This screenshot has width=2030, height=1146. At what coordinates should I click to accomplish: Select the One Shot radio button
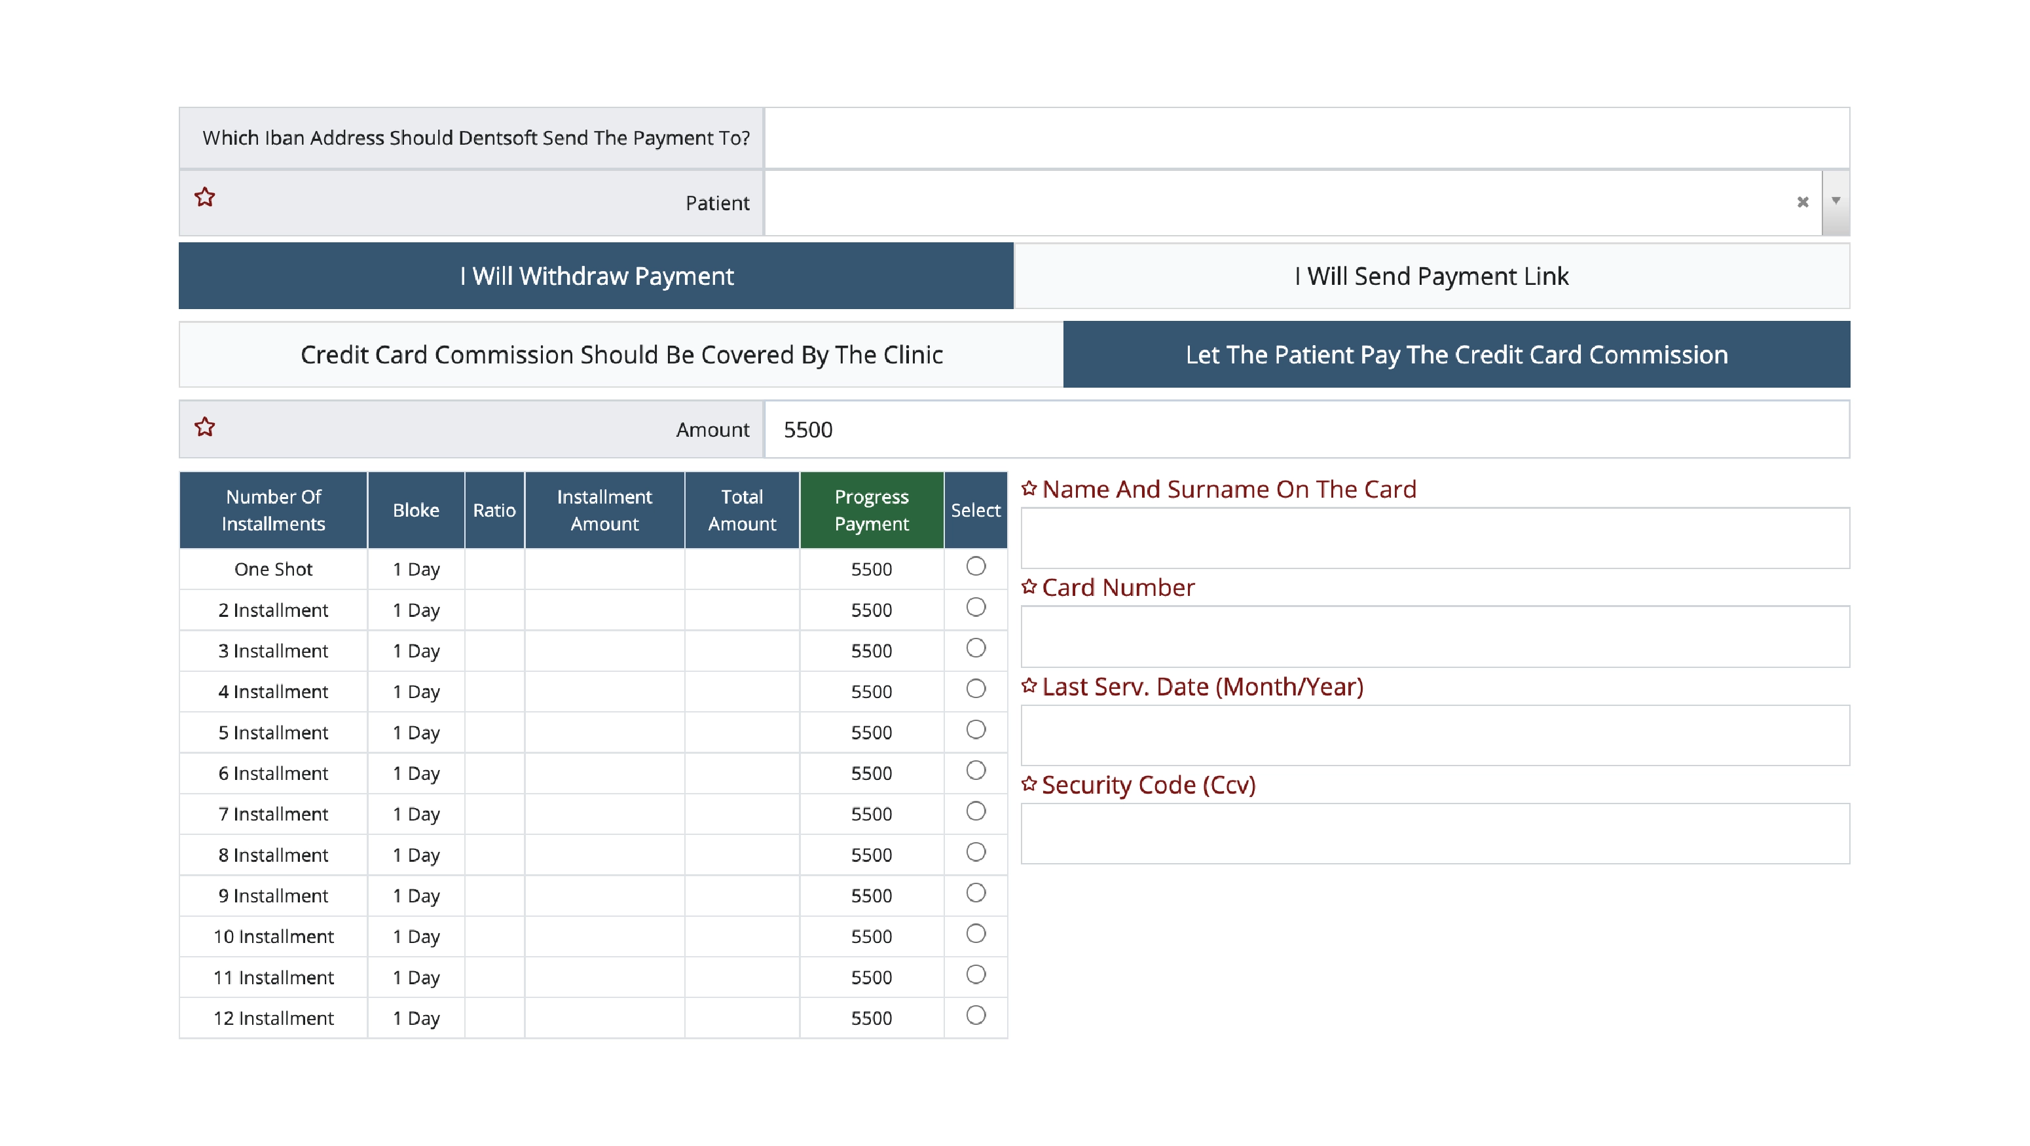click(x=976, y=566)
